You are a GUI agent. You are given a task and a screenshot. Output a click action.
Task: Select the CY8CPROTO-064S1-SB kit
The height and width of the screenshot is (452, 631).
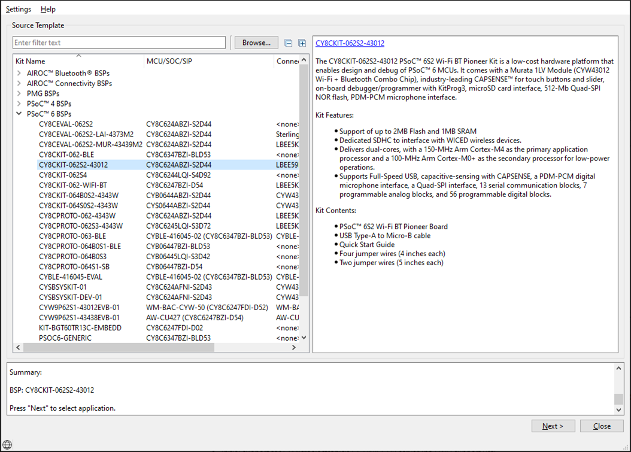pyautogui.click(x=74, y=267)
